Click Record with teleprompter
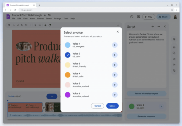 click(147, 94)
